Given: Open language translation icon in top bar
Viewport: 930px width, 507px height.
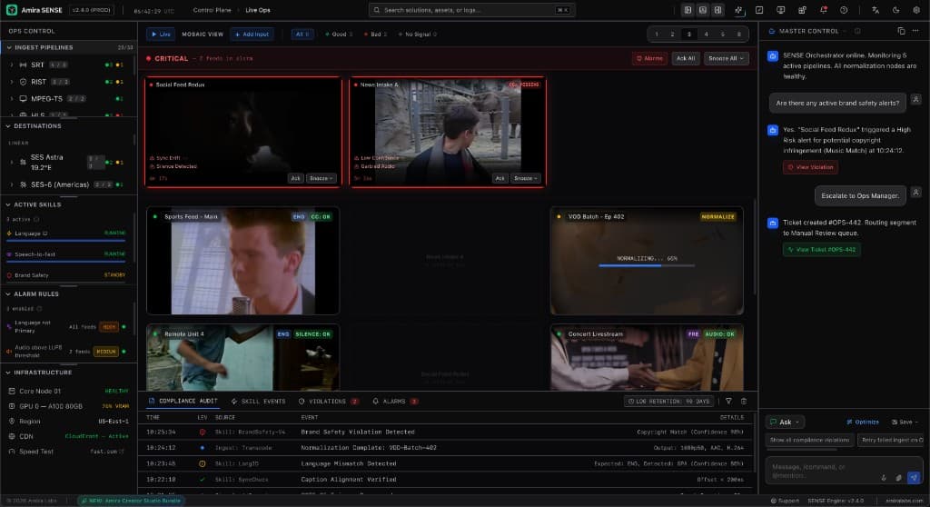Looking at the screenshot, I should pos(875,10).
